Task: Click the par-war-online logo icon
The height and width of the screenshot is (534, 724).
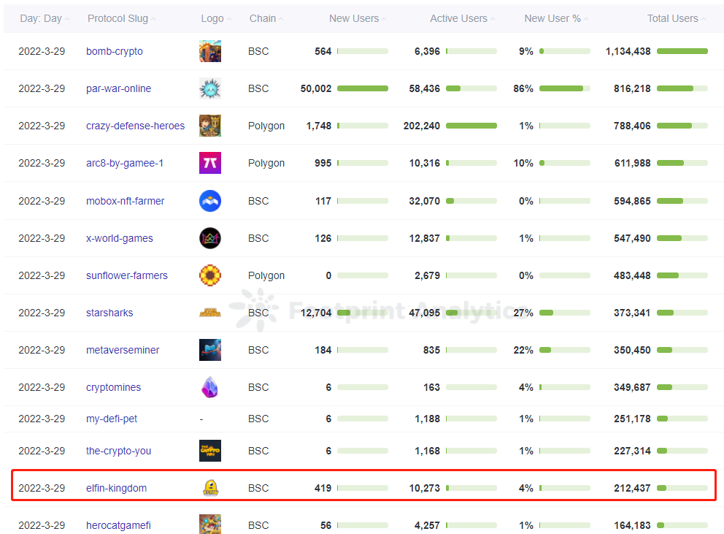Action: [x=210, y=88]
